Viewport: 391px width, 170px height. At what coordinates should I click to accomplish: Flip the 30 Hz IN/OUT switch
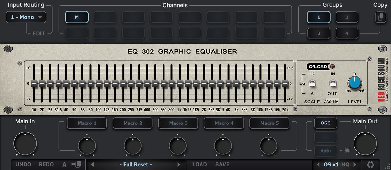click(x=332, y=83)
